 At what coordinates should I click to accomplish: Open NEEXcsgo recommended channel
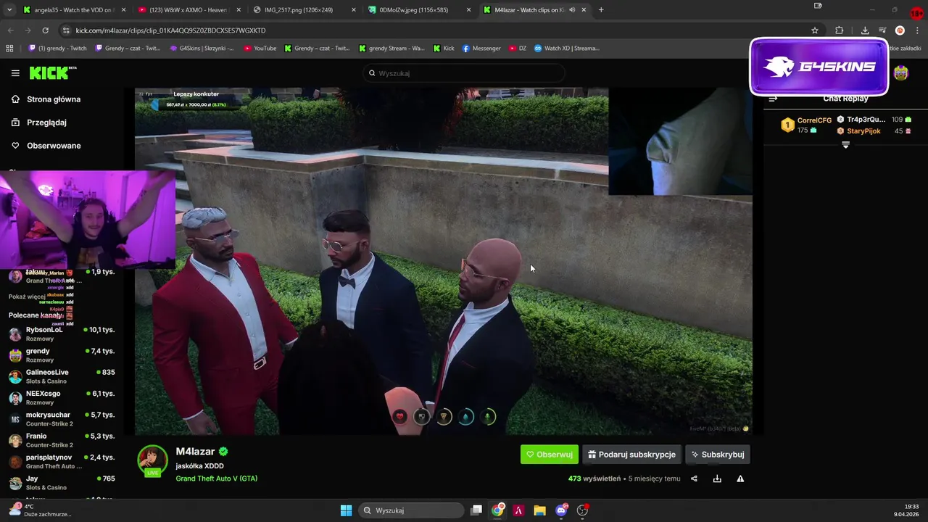[62, 398]
